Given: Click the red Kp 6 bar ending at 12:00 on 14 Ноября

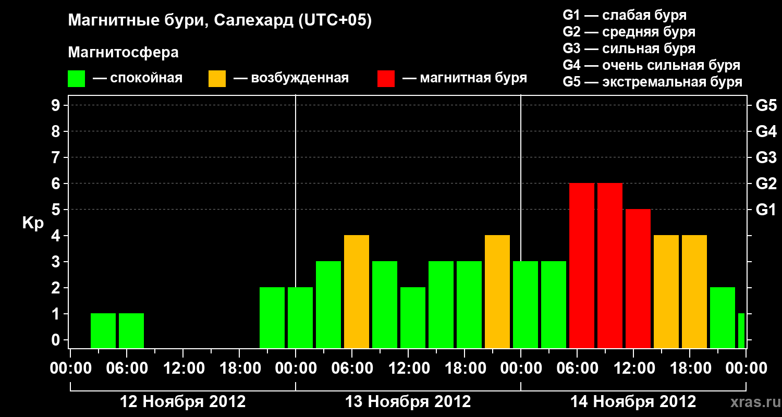Looking at the screenshot, I should tap(610, 265).
